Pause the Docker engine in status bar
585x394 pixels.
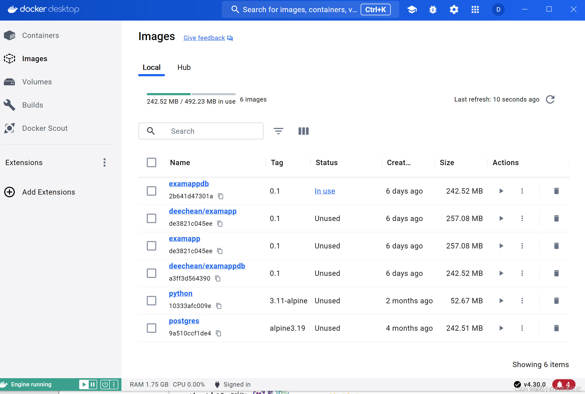(x=93, y=385)
